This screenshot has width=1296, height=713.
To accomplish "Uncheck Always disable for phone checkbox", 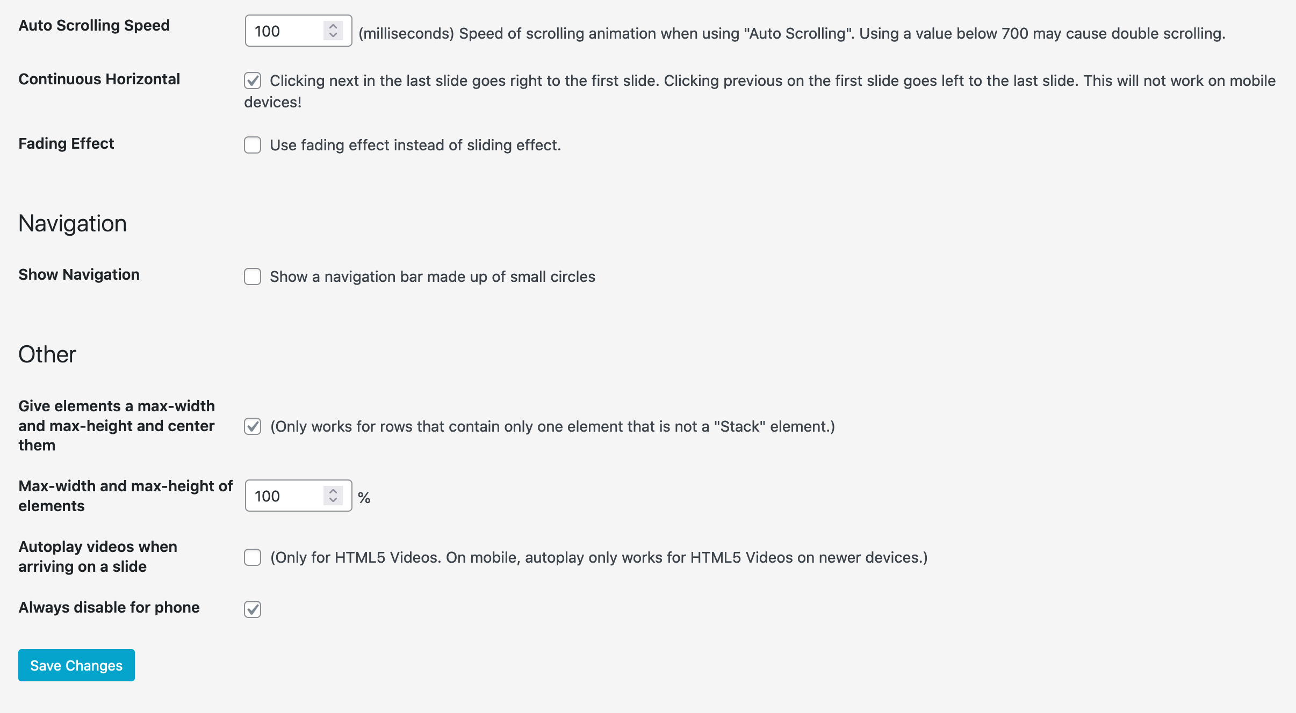I will pyautogui.click(x=253, y=609).
